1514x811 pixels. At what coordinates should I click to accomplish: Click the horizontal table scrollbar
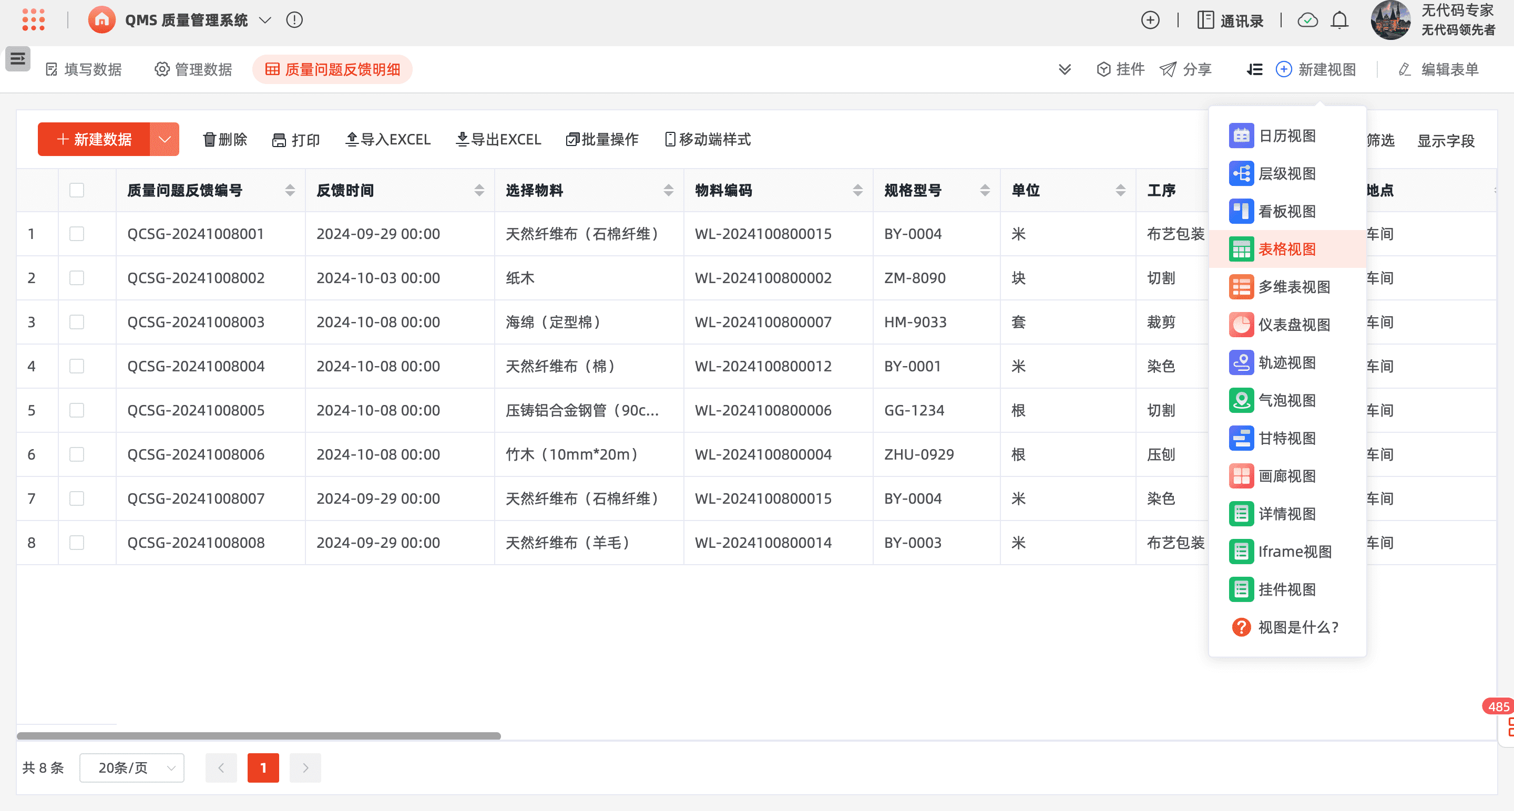pyautogui.click(x=259, y=736)
